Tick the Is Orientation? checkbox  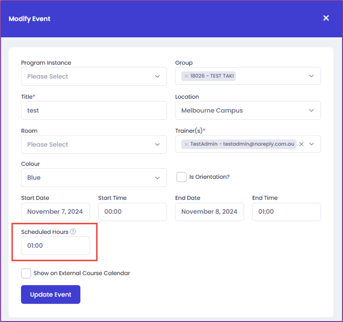[x=182, y=177]
